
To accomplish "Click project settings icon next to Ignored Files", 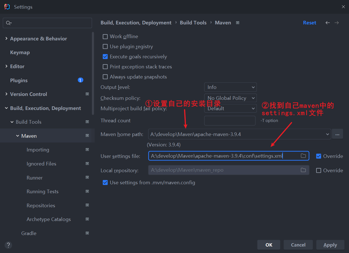I will pyautogui.click(x=87, y=164).
